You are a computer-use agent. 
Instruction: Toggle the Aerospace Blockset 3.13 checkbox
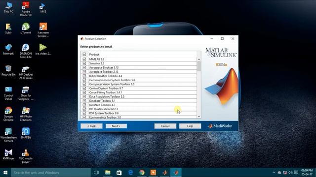click(84, 67)
